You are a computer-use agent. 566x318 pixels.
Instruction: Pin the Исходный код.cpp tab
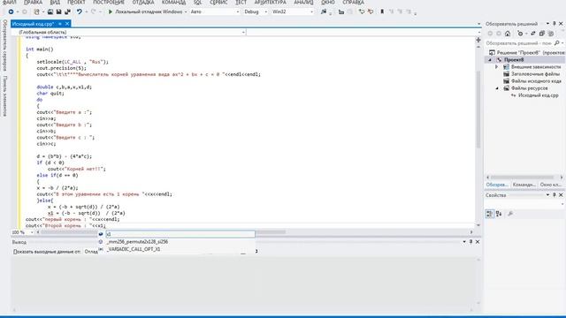point(60,24)
